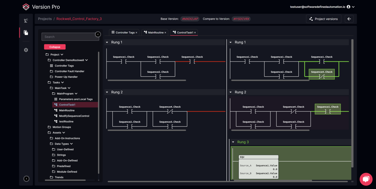This screenshot has height=189, width=376.
Task: Click the back arrow button
Action: point(349,19)
